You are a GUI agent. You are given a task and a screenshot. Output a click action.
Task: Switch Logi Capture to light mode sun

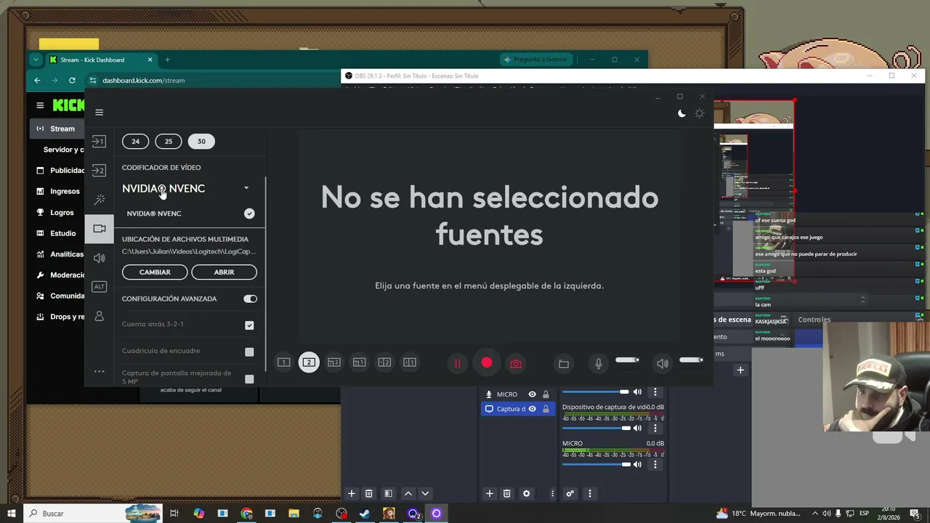pyautogui.click(x=700, y=113)
